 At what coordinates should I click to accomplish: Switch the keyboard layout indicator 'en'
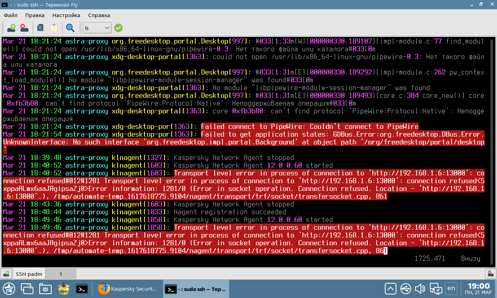tap(451, 288)
